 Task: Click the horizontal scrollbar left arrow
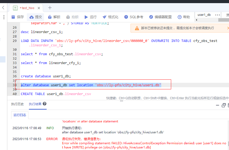pyautogui.click(x=196, y=20)
